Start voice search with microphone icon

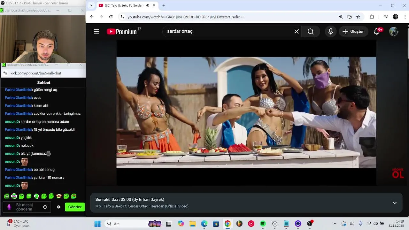331,31
